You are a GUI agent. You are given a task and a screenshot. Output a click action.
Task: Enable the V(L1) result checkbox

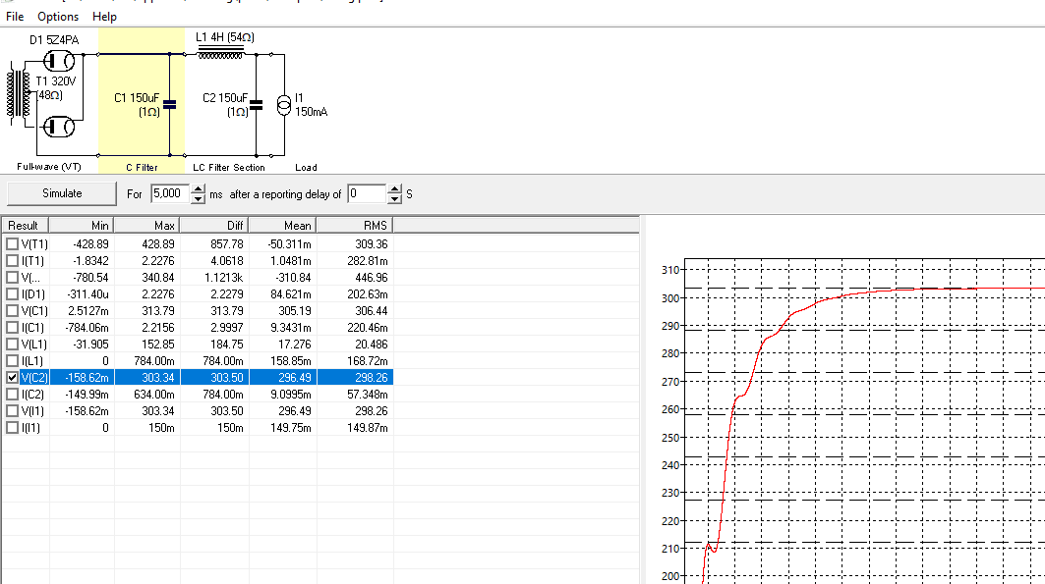tap(12, 344)
